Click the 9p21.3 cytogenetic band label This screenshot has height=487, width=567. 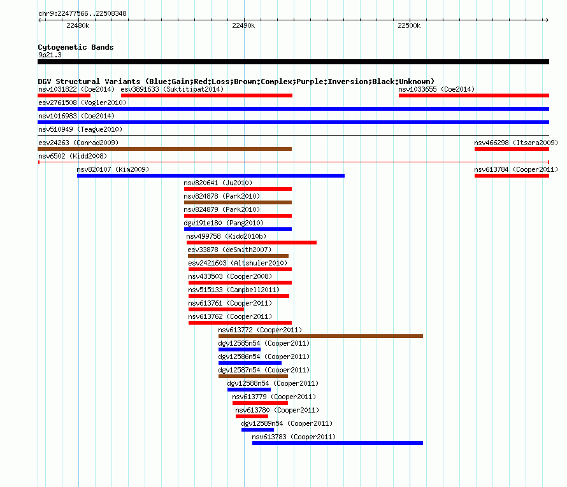[50, 55]
